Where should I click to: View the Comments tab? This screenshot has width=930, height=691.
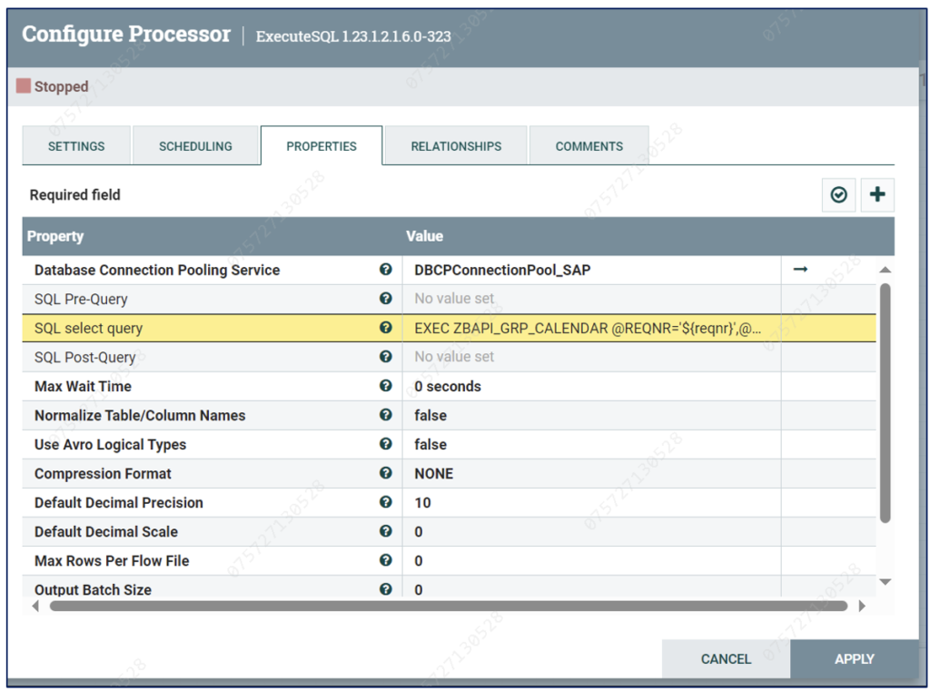click(589, 146)
